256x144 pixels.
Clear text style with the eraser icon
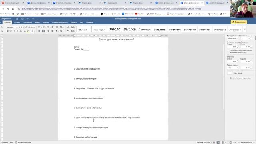(x=68, y=27)
